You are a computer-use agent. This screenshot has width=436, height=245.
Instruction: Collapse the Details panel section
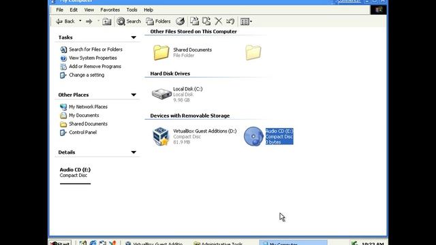(134, 152)
